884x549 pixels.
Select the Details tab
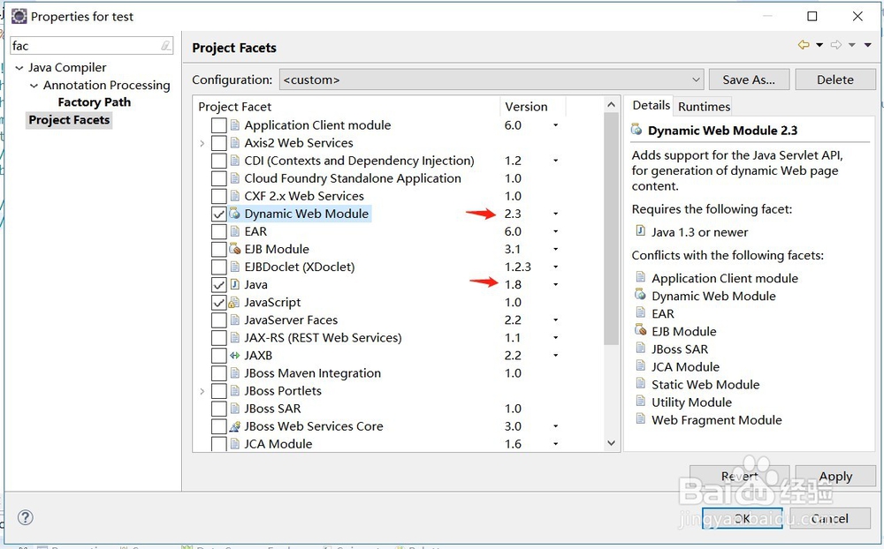(x=651, y=105)
